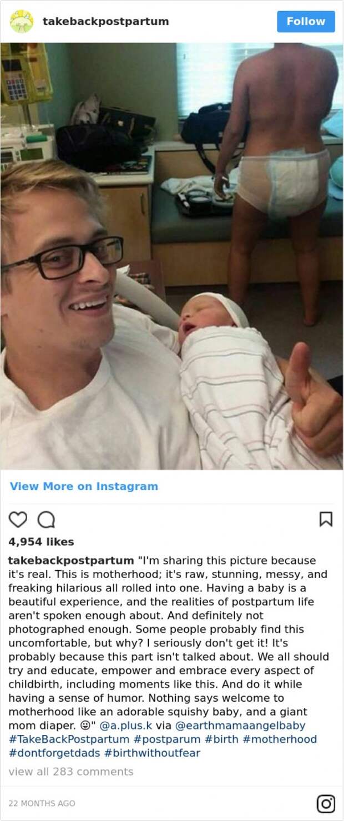Open the #TakeBackPostpartum hashtag
This screenshot has width=344, height=821.
[x=69, y=739]
